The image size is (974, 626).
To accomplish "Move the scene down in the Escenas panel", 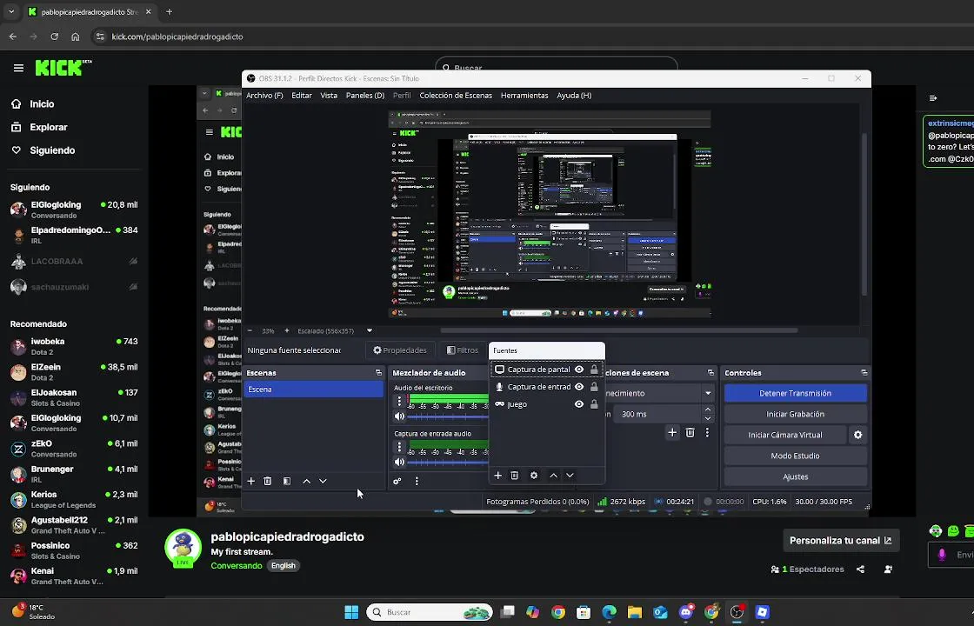I will pos(323,481).
